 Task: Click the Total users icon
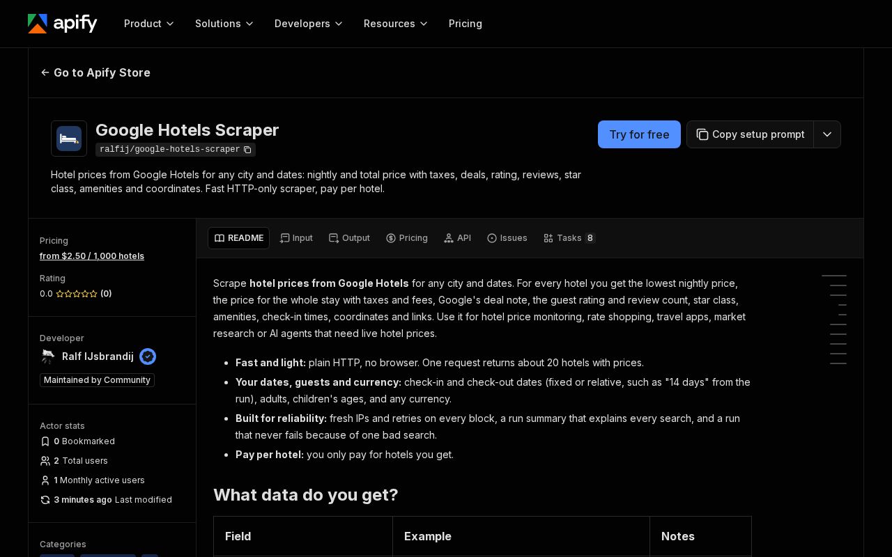[x=45, y=461]
